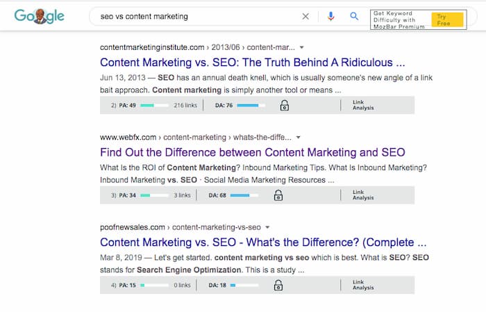486x312 pixels.
Task: Start voice search with microphone icon
Action: click(330, 16)
